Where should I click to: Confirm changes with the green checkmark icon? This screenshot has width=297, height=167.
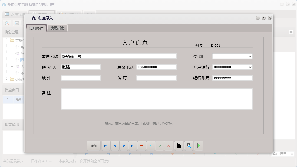(160, 146)
